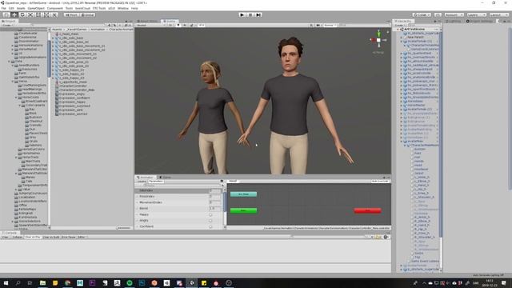Click the MovementIndex value field
The image size is (512, 288).
click(214, 202)
